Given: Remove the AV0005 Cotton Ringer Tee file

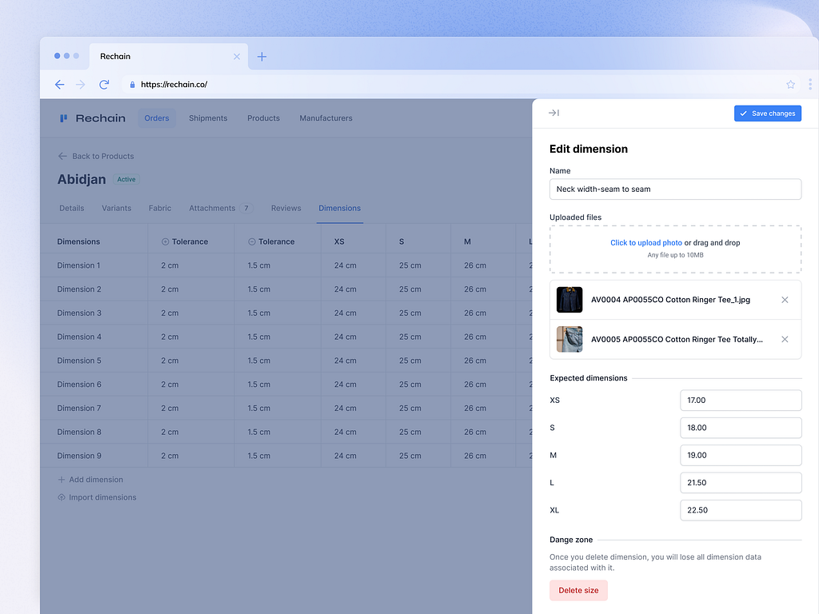Looking at the screenshot, I should [x=785, y=339].
